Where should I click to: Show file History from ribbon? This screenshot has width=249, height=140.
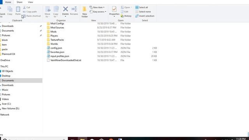click(x=126, y=16)
